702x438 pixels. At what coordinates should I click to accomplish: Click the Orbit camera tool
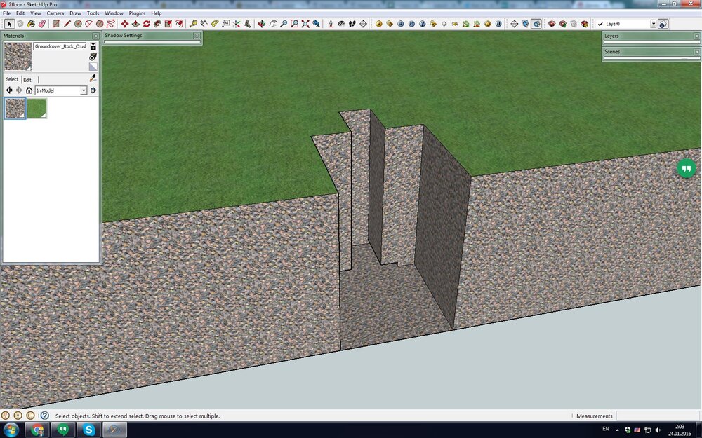tap(262, 24)
